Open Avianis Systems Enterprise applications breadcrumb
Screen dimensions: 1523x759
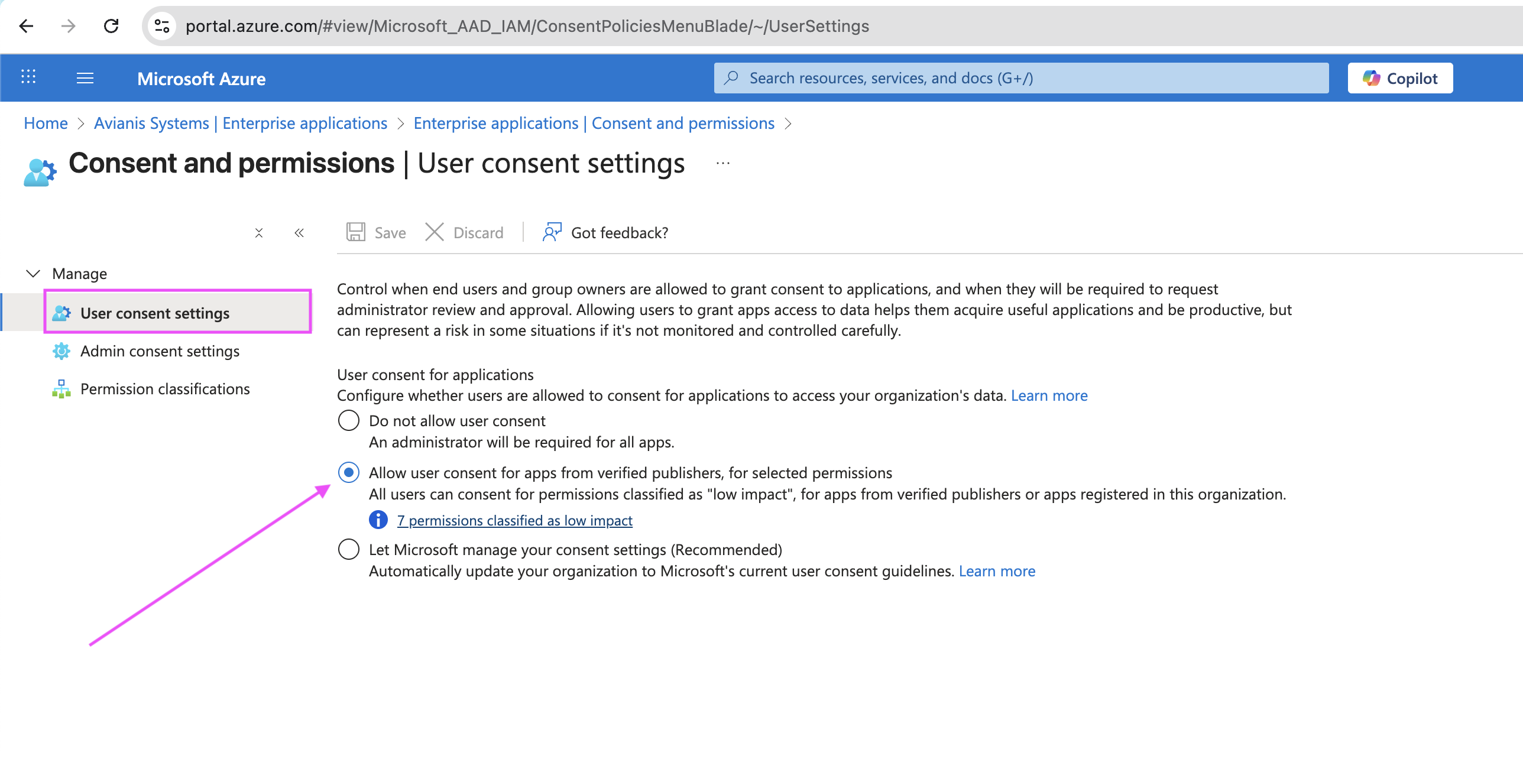pyautogui.click(x=241, y=123)
